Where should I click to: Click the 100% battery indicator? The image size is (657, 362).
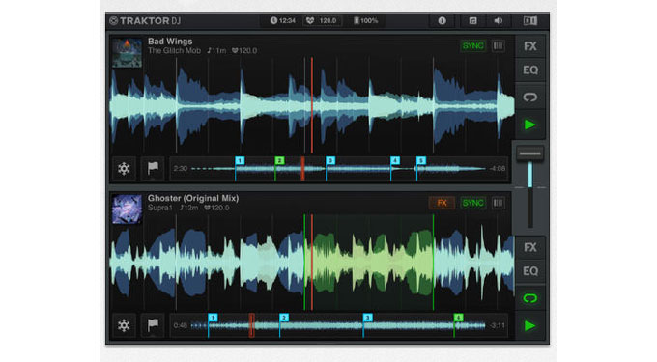[x=366, y=21]
